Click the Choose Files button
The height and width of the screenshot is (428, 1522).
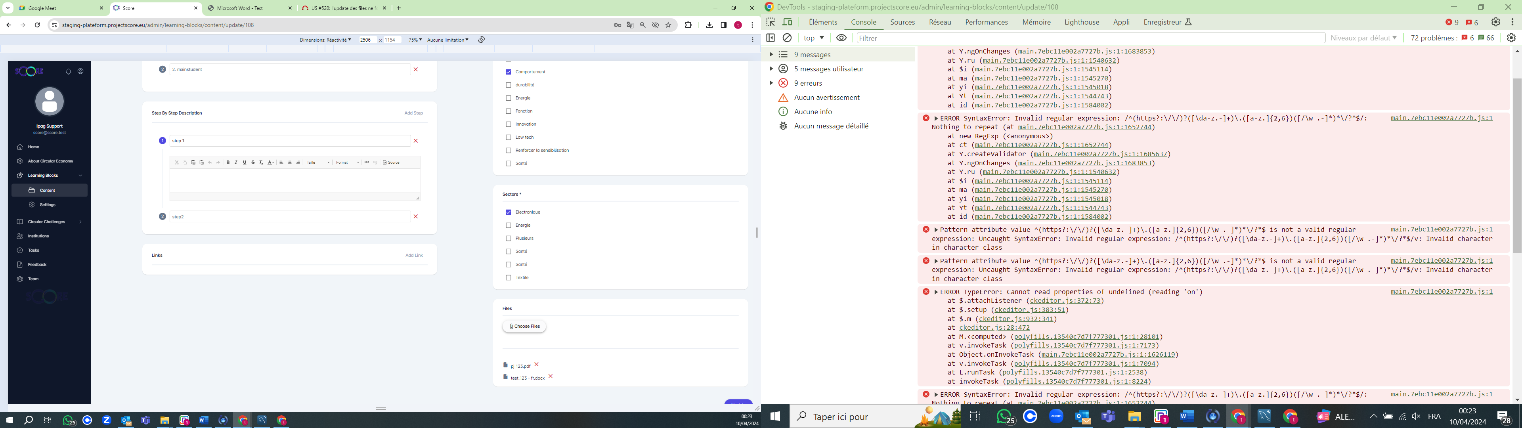524,327
